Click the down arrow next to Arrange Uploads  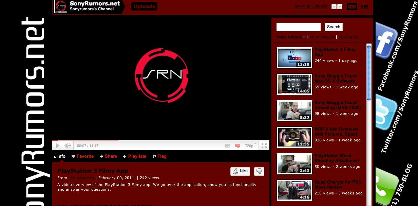tap(340, 6)
